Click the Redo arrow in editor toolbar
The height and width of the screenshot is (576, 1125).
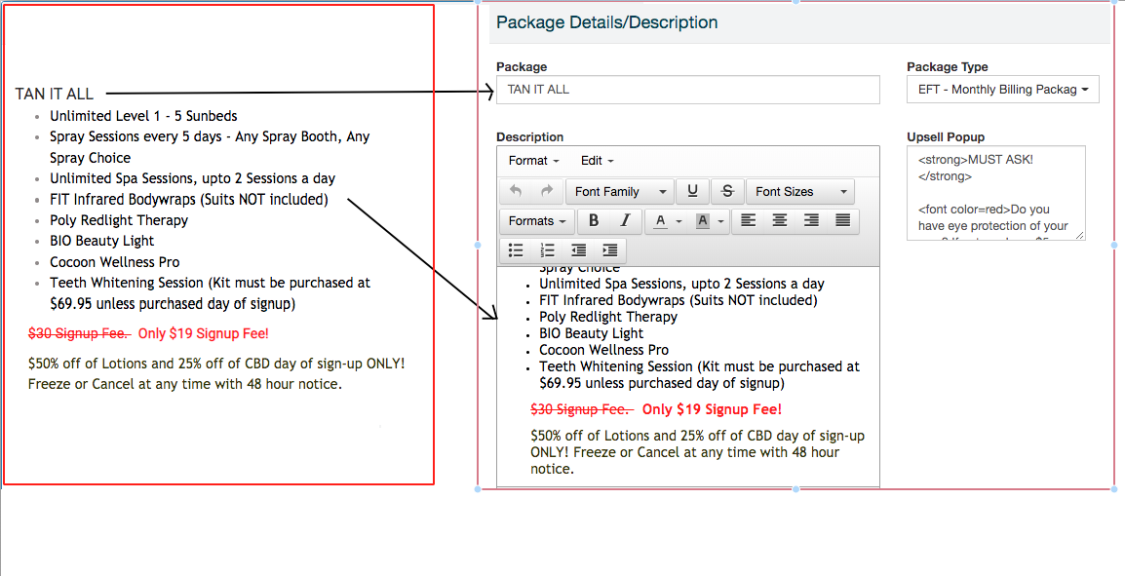coord(547,192)
